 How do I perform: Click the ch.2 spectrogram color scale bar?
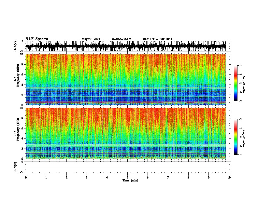point(236,137)
